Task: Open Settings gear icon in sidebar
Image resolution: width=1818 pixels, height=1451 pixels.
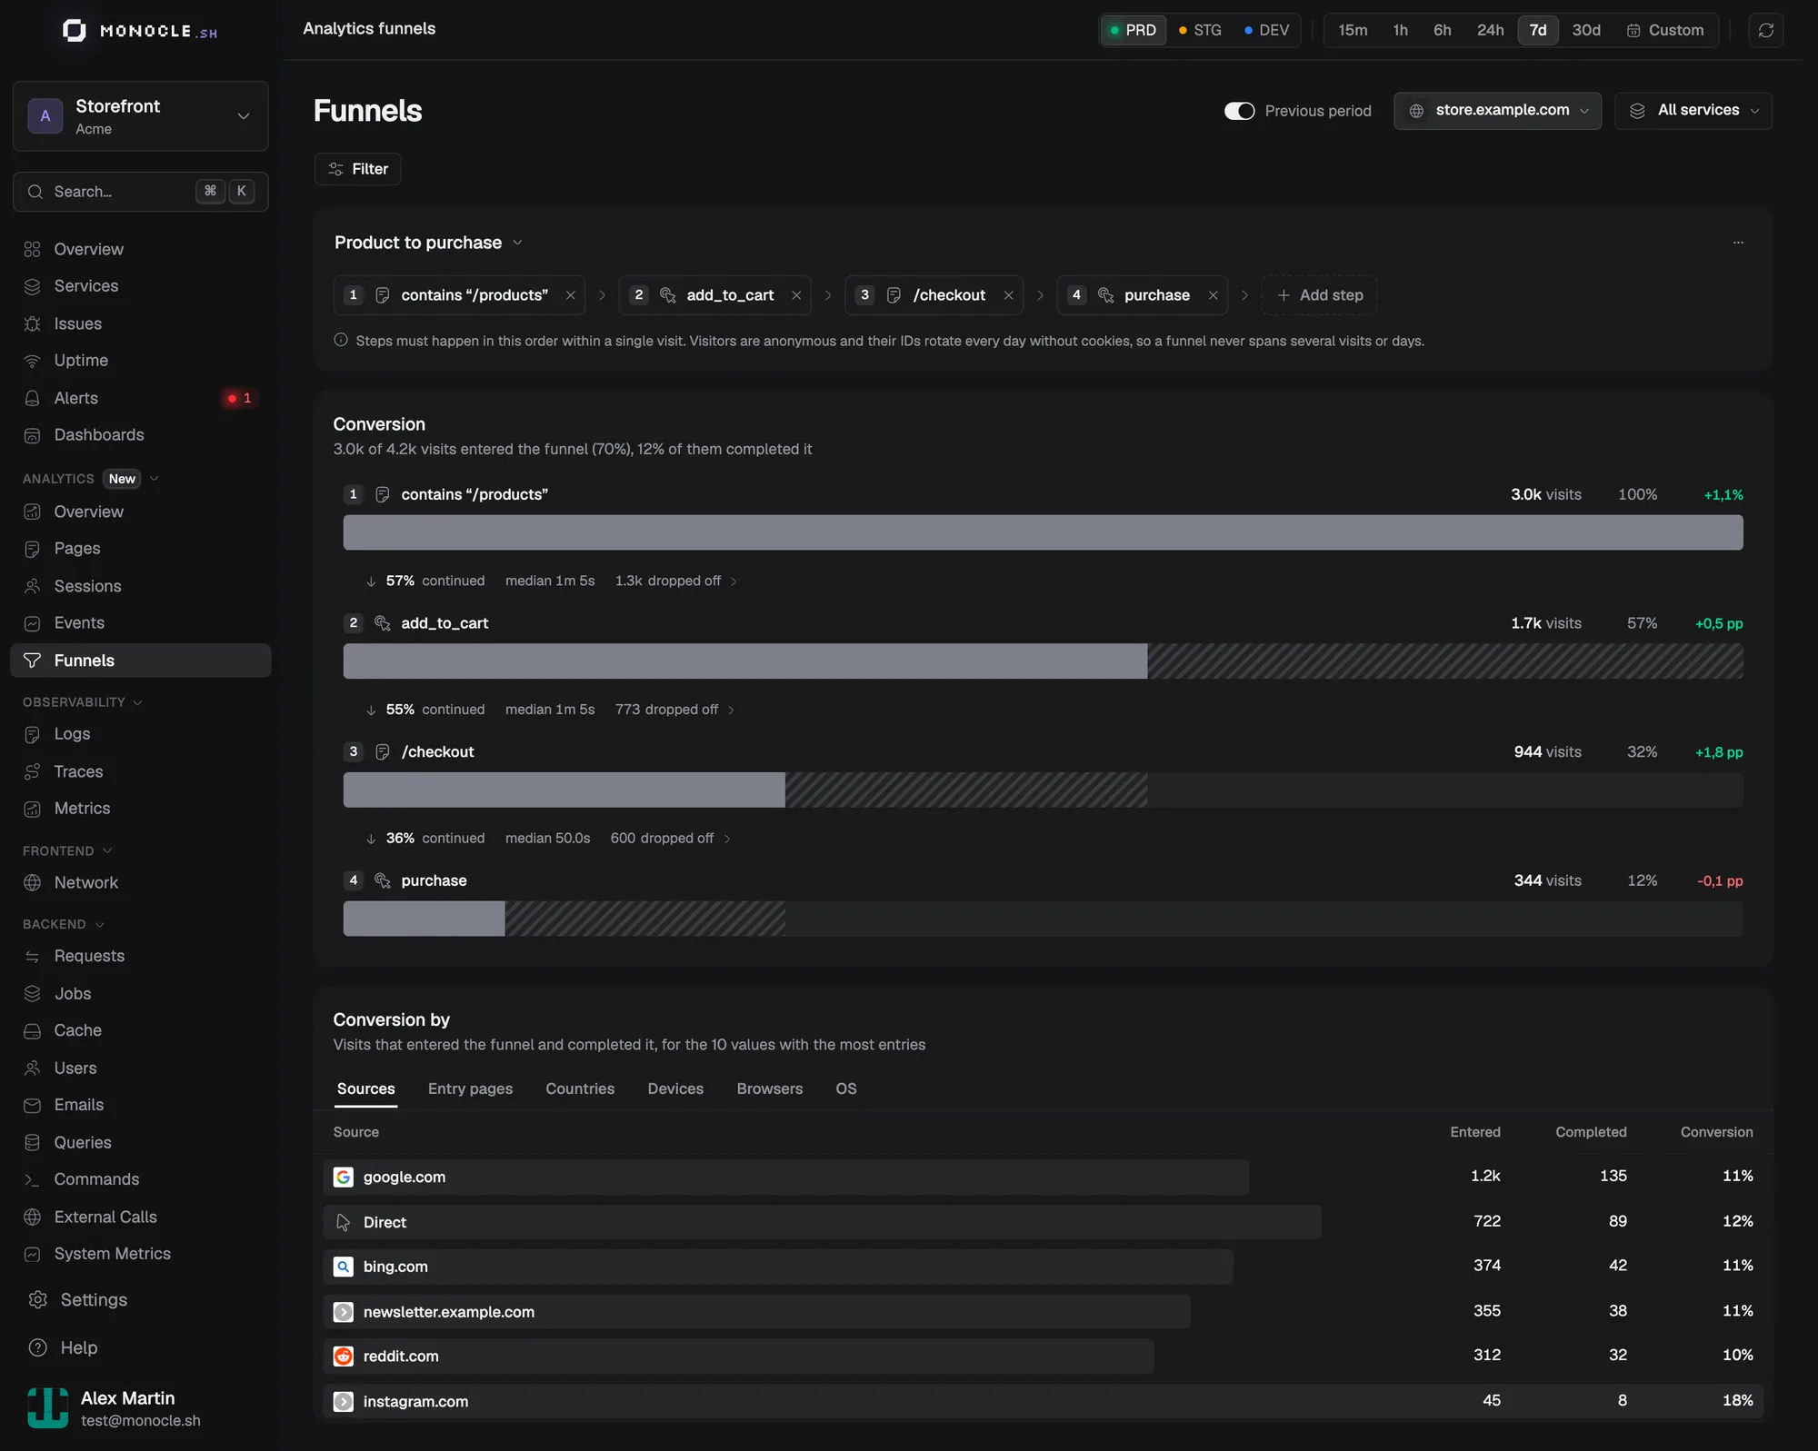Action: click(x=38, y=1299)
